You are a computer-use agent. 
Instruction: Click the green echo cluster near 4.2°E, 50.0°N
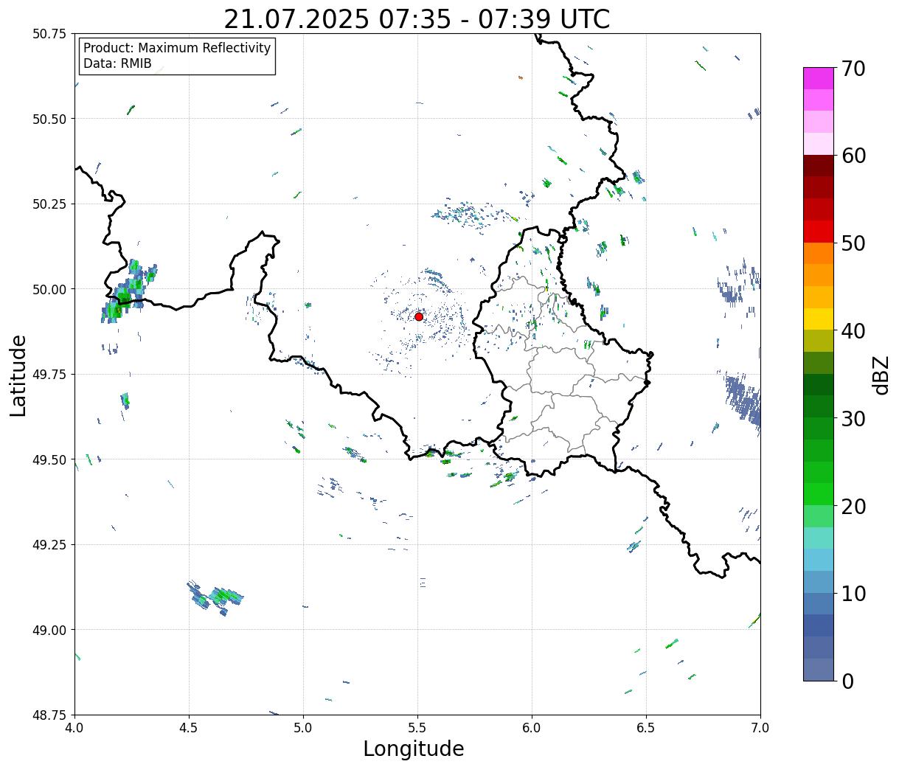point(129,292)
